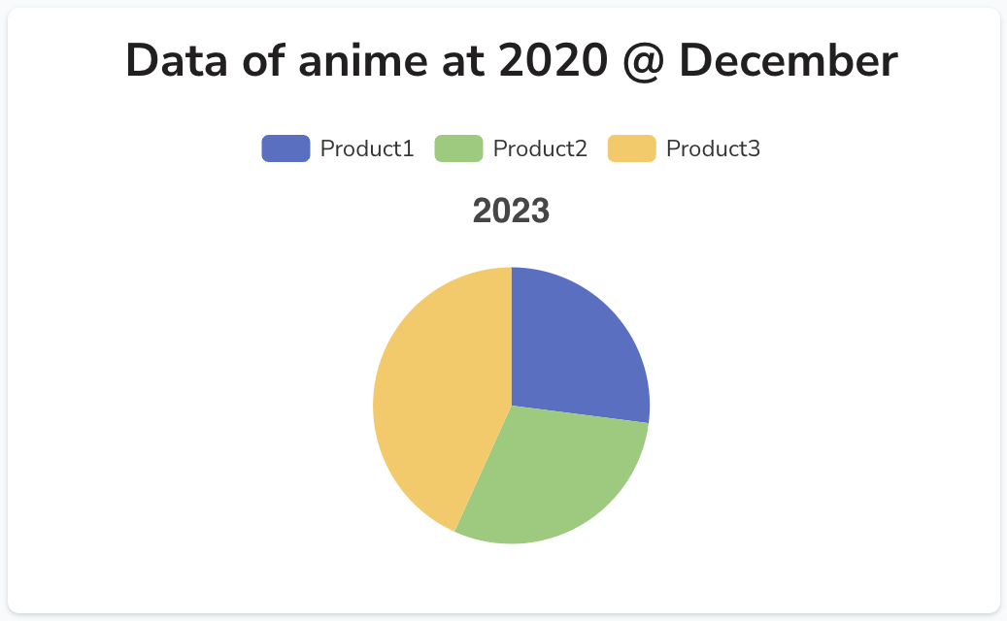Hide the Product2 series via its legend label

coord(540,148)
